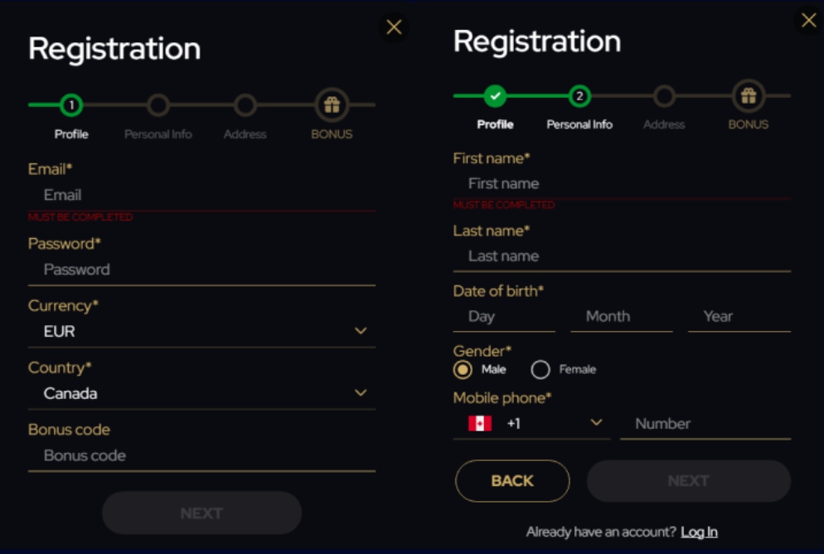Select the Male gender radio button
Viewport: 824px width, 554px height.
(463, 370)
